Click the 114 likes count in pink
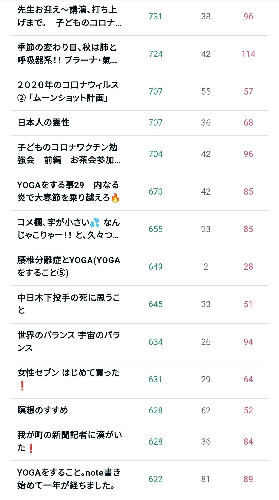This screenshot has height=500, width=279. tap(248, 54)
